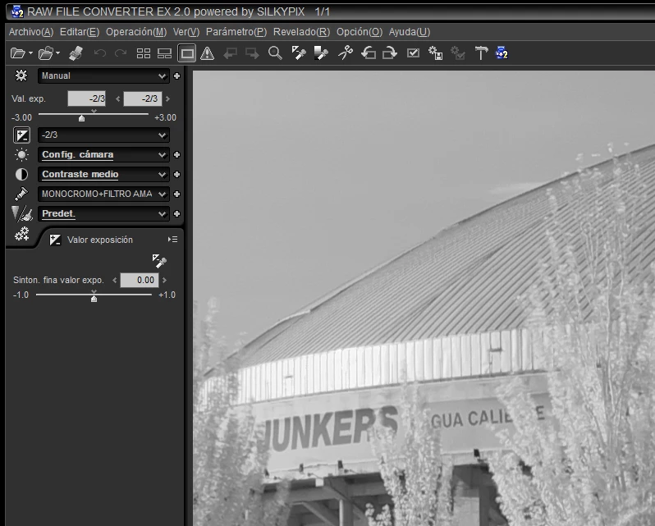Open the Manual taste dropdown
This screenshot has height=526, width=655.
(103, 76)
